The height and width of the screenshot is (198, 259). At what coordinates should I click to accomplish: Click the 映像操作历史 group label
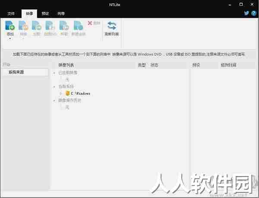point(69,100)
